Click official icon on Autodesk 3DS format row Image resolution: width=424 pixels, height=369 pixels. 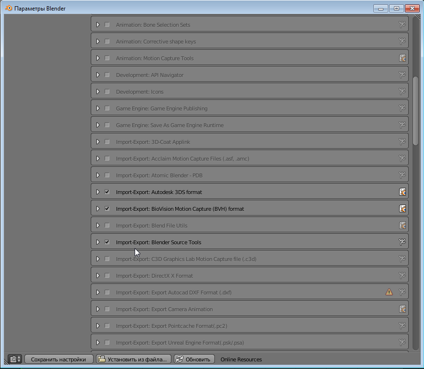[403, 192]
